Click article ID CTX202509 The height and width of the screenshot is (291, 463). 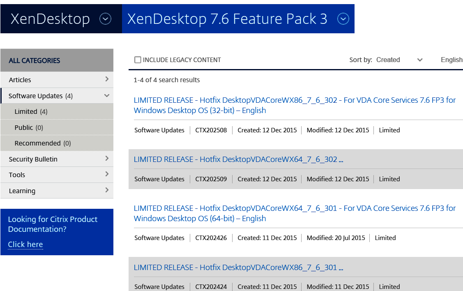[211, 179]
